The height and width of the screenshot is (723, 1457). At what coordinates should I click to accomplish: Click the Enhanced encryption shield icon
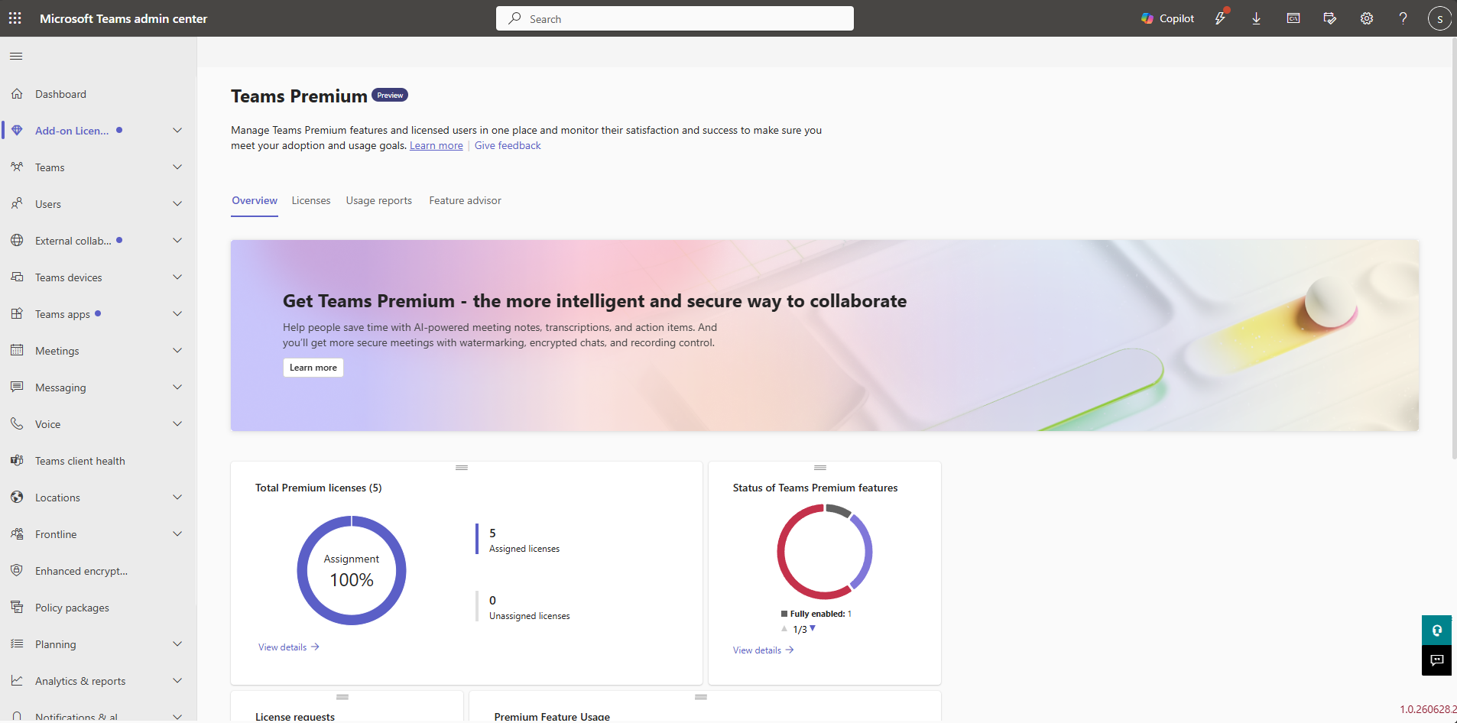coord(17,571)
